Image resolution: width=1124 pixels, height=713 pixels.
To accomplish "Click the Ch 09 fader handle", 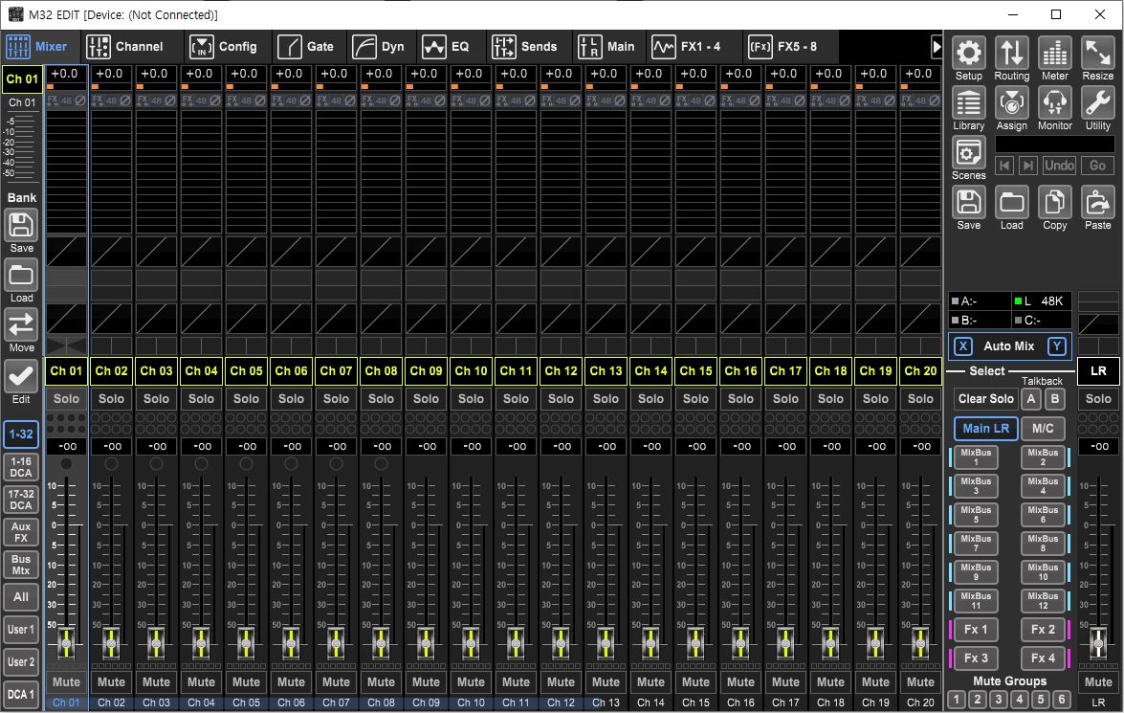I will (426, 643).
